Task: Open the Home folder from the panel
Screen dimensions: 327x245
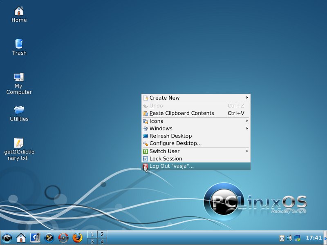Action: coord(21,238)
